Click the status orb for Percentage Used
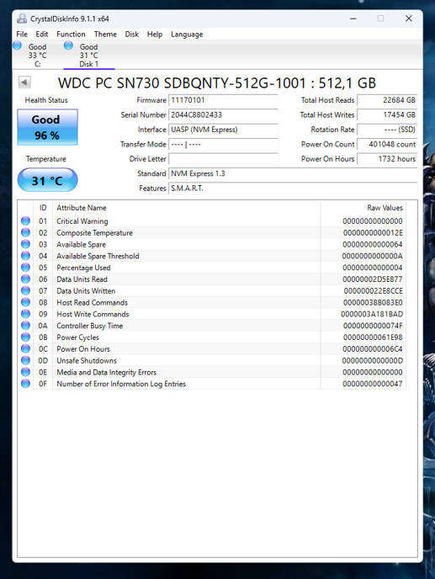The width and height of the screenshot is (435, 579). (25, 268)
